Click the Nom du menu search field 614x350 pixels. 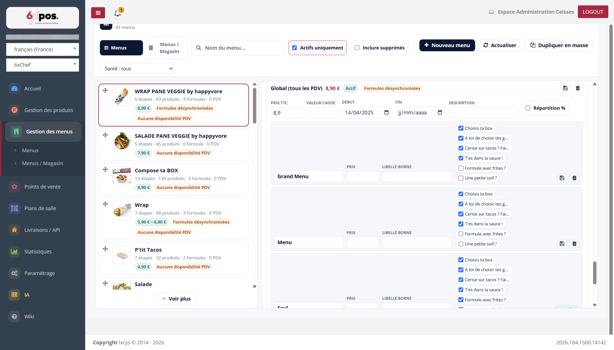238,48
